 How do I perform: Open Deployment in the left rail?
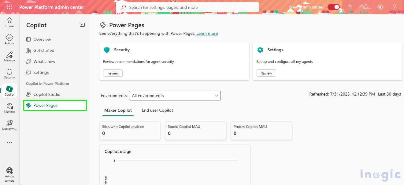point(9,125)
